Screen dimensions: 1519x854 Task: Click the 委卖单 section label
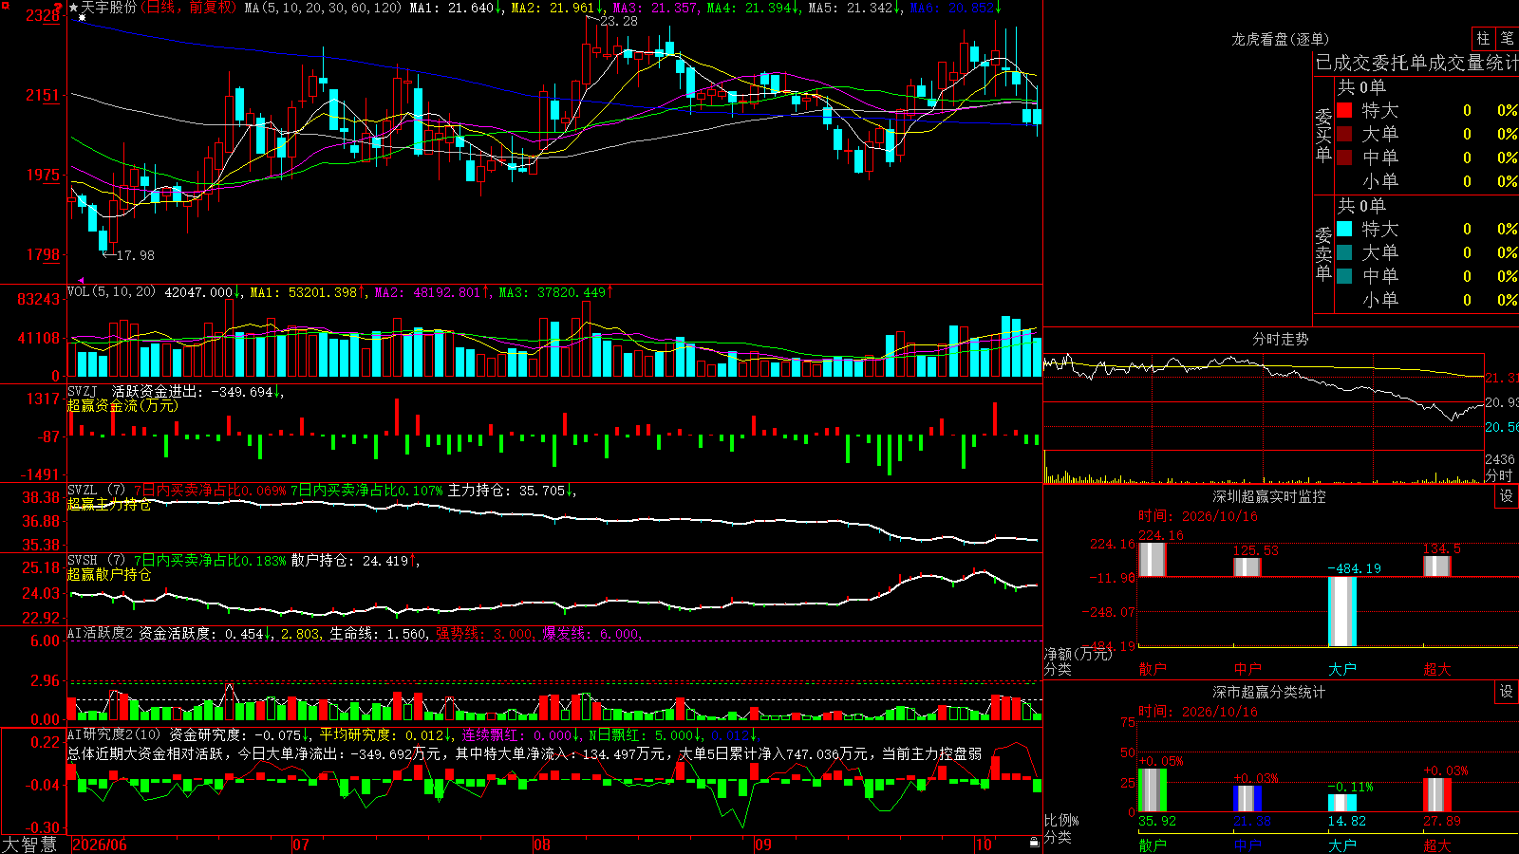1323,254
